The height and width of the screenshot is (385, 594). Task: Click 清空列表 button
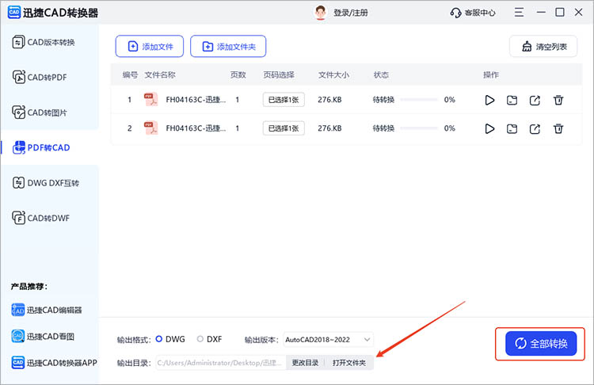(543, 46)
